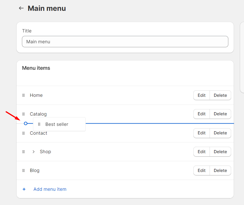Grab the drag handle for Home
Image resolution: width=244 pixels, height=205 pixels.
coord(24,95)
